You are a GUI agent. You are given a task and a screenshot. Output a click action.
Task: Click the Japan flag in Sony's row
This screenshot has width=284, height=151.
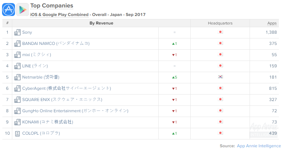coord(220,32)
